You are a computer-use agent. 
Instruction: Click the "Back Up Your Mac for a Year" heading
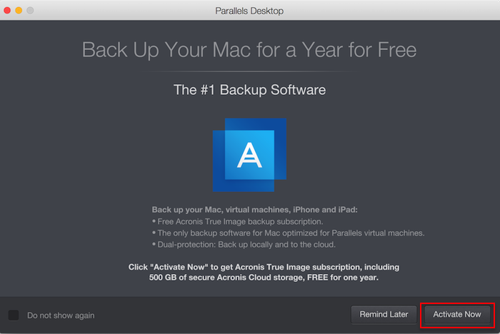click(249, 50)
